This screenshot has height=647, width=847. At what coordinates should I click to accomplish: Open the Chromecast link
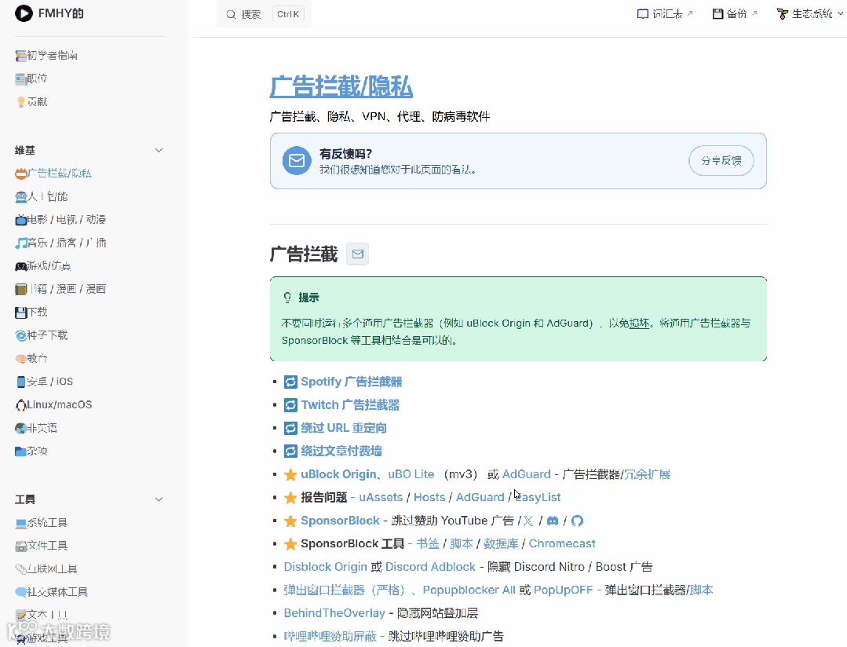point(562,544)
